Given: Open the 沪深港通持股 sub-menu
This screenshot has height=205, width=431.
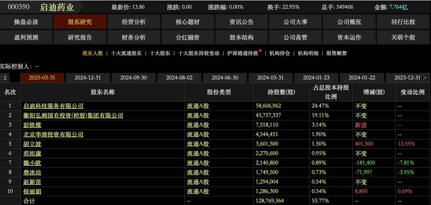Looking at the screenshot, I should tap(243, 53).
